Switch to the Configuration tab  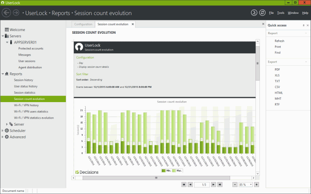coord(84,24)
